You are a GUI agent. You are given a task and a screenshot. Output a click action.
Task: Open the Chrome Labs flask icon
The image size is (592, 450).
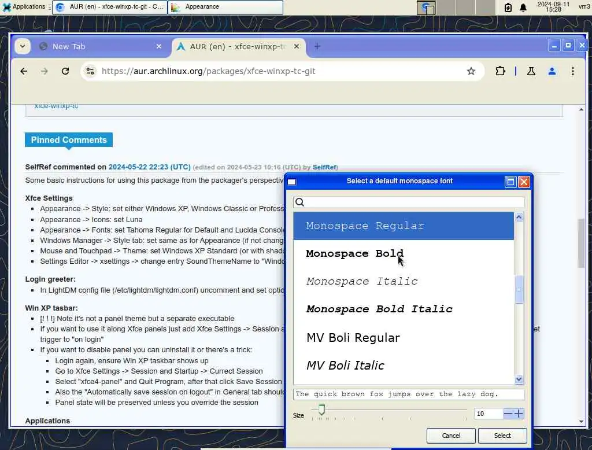tap(531, 71)
